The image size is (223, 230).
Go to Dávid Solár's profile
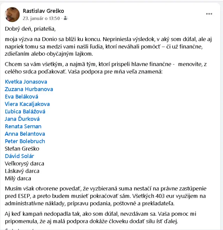click(20, 156)
